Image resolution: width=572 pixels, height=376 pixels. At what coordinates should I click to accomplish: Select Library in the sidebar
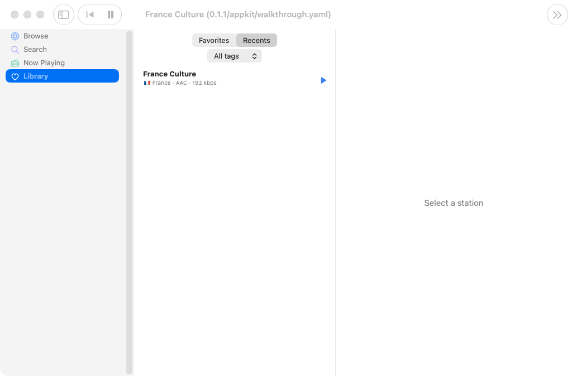pos(62,76)
